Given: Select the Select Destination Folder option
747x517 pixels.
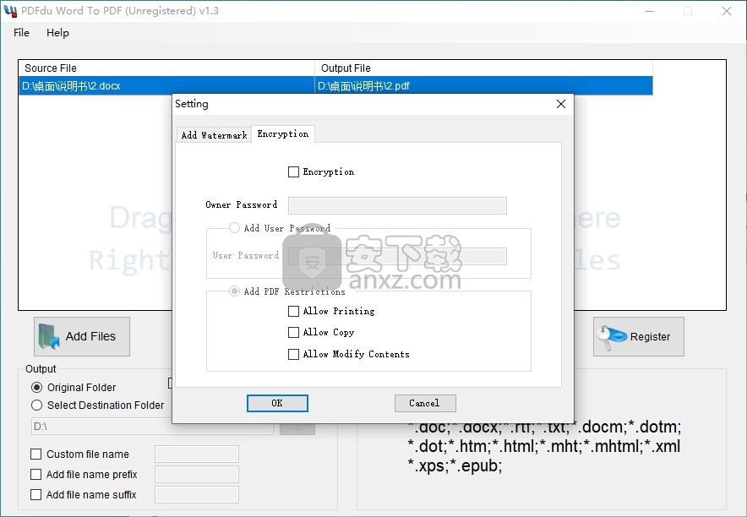Looking at the screenshot, I should tap(36, 405).
